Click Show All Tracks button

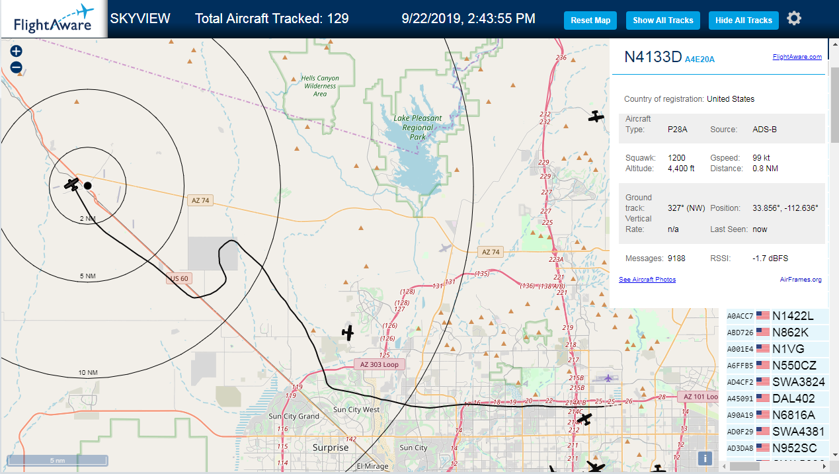click(663, 20)
